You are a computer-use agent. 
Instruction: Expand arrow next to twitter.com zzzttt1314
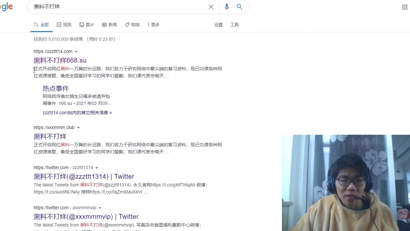(x=97, y=168)
